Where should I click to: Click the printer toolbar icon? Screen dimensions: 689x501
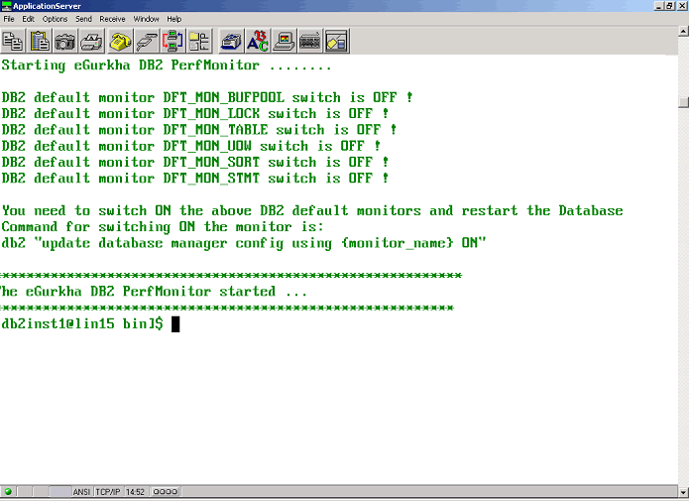click(91, 42)
